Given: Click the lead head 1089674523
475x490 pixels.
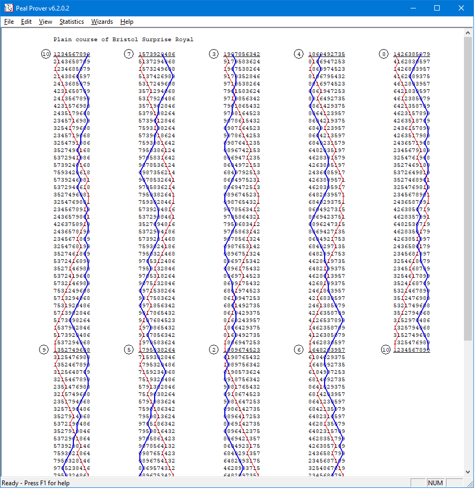Looking at the screenshot, I should click(x=242, y=350).
